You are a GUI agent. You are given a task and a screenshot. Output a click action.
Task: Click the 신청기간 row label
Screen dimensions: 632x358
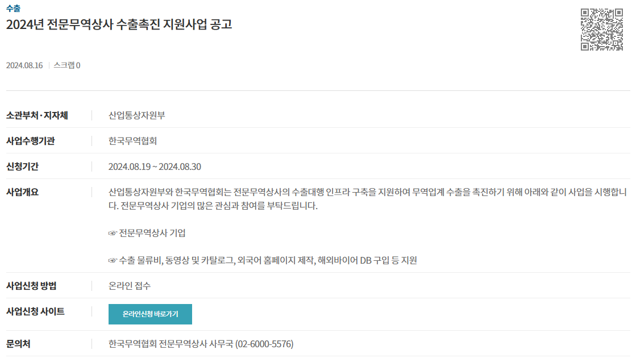tap(22, 166)
